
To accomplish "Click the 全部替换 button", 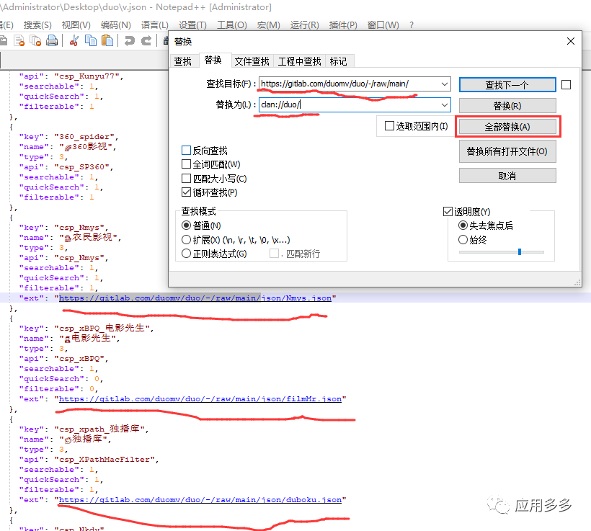I will click(507, 127).
